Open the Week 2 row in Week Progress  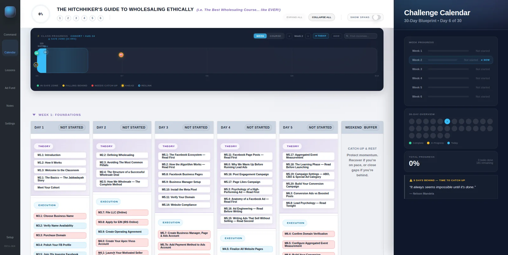pos(451,60)
